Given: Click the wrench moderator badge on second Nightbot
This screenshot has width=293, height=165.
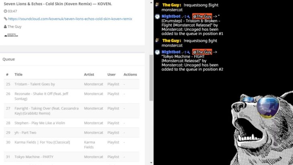Looking at the screenshot, I should coord(188,52).
